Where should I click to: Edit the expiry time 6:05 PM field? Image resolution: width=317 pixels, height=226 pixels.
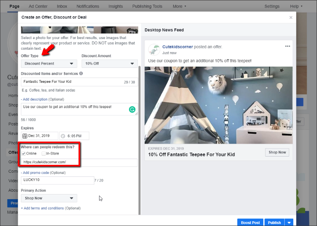[x=74, y=136]
